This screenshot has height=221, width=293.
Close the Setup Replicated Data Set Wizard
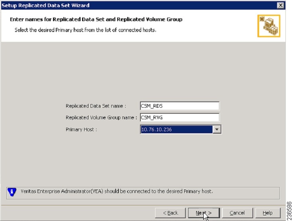(281, 5)
